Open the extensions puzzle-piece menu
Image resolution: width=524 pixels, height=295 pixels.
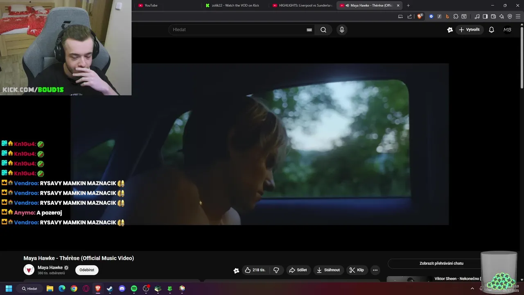coord(456,16)
